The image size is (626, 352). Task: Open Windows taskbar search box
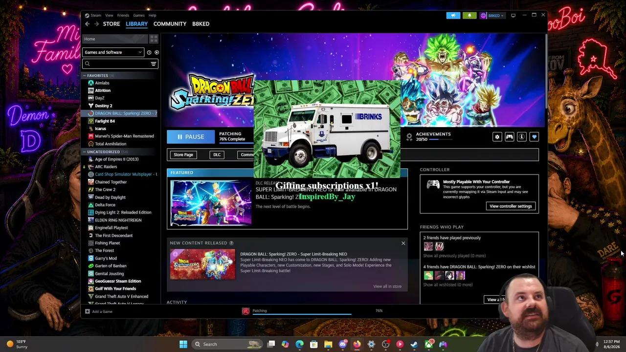[x=227, y=344]
